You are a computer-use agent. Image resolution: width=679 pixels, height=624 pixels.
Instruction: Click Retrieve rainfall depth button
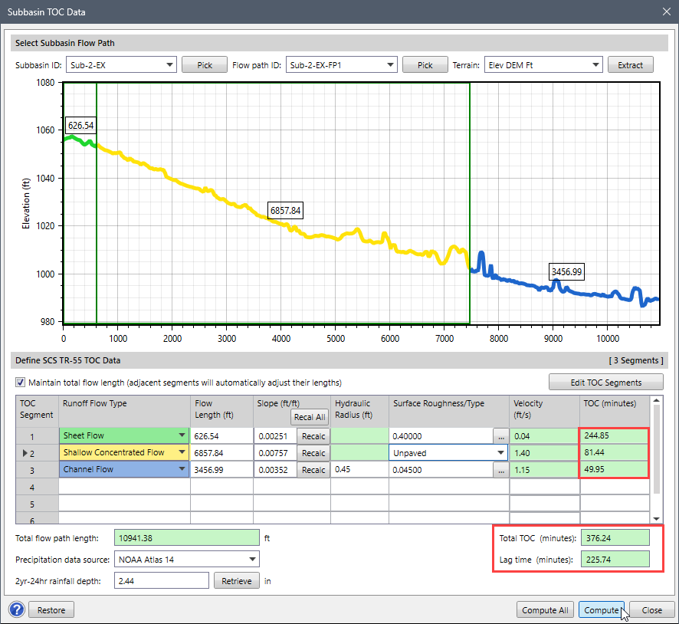pyautogui.click(x=236, y=581)
